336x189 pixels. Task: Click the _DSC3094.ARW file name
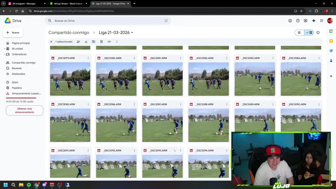pos(204,150)
